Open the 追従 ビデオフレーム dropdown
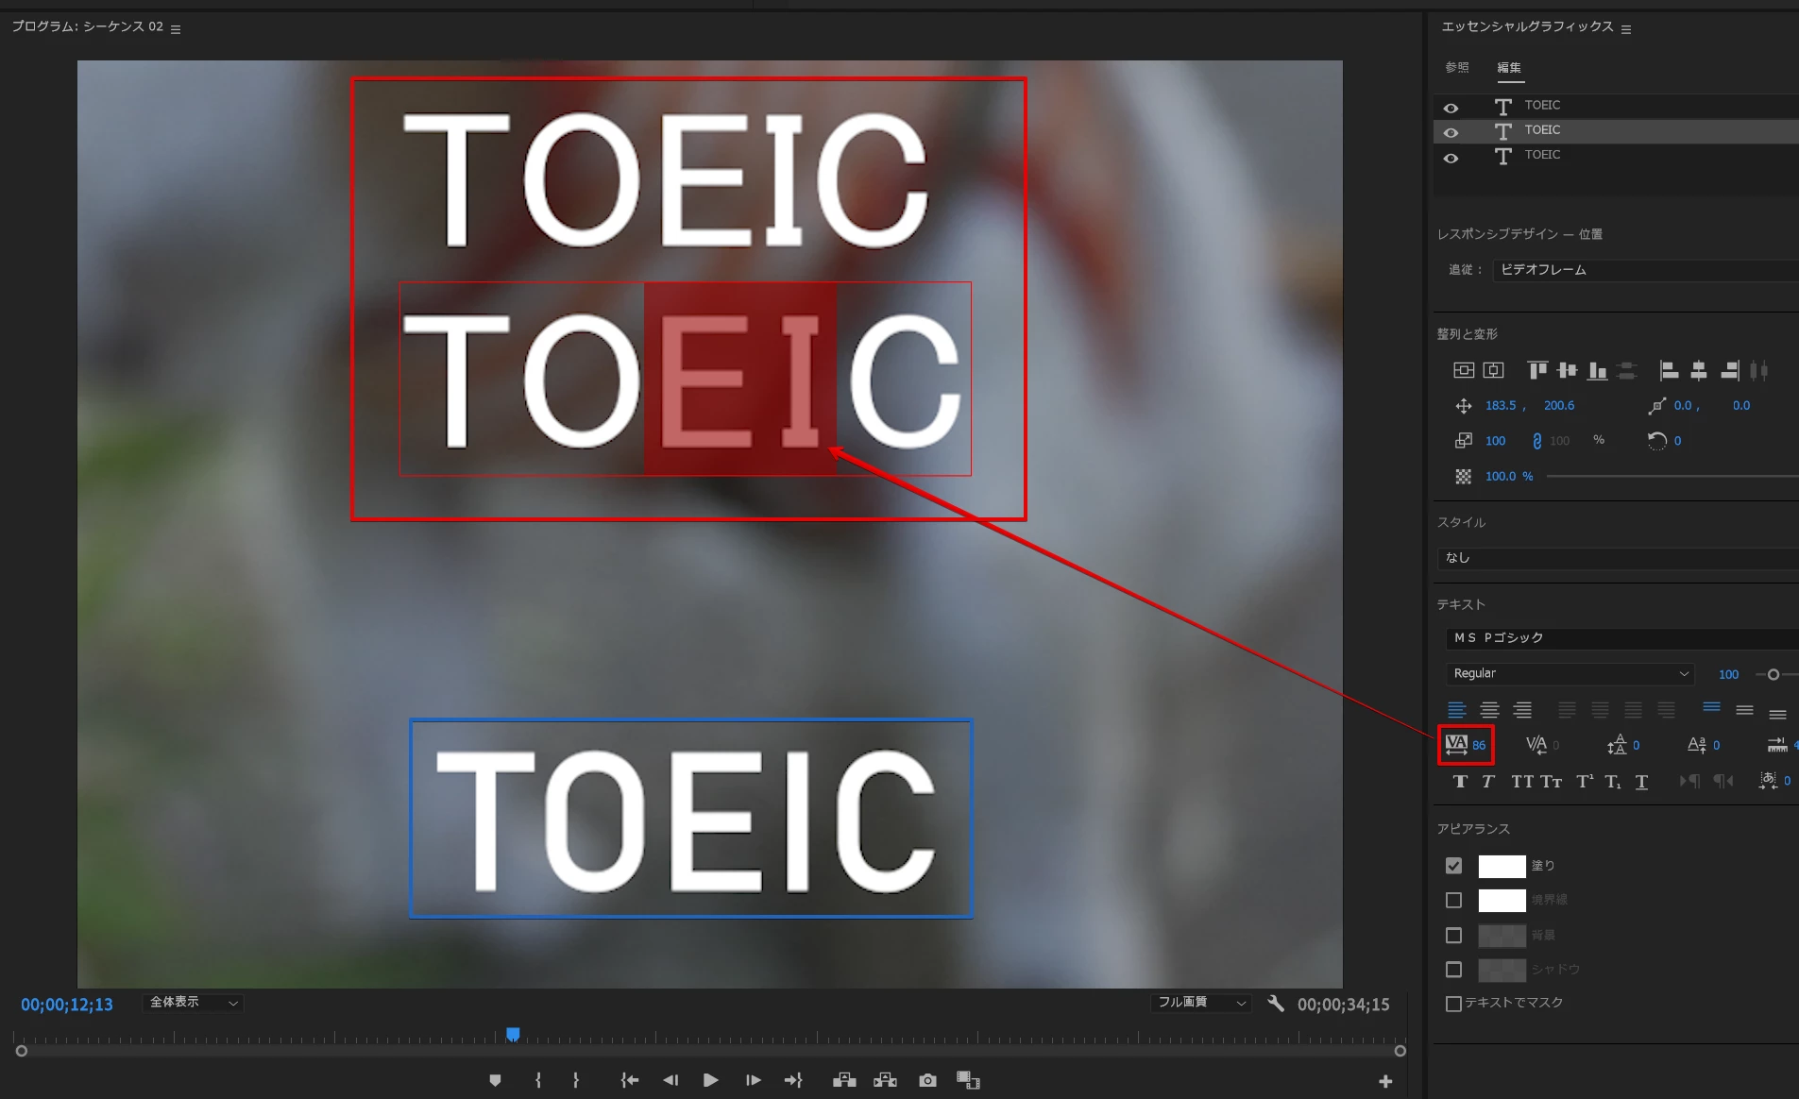This screenshot has height=1099, width=1799. coord(1645,270)
